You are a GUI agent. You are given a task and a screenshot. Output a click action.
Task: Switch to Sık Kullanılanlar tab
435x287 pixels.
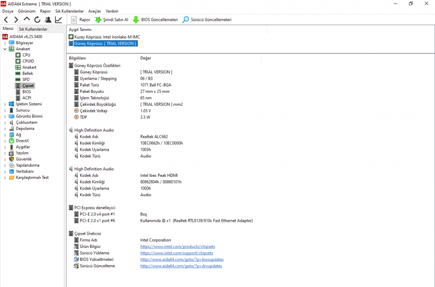[33, 29]
